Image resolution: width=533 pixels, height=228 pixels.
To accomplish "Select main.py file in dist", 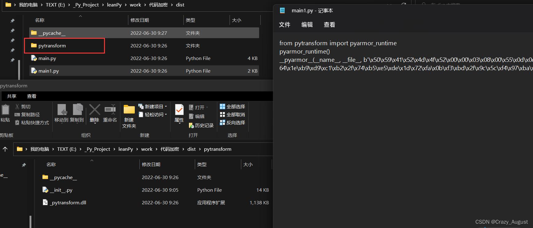I will [144, 58].
